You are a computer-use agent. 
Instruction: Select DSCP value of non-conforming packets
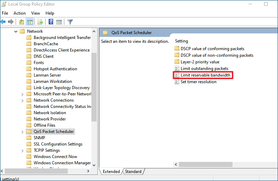[217, 55]
